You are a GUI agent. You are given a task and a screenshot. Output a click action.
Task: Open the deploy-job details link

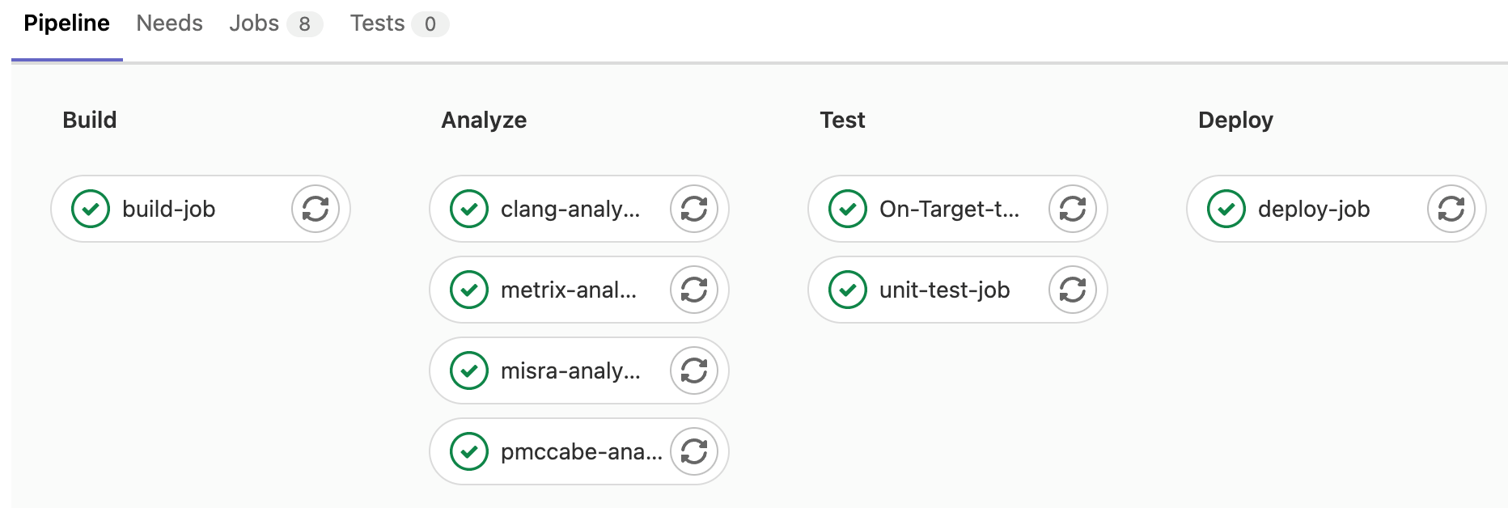(1314, 209)
